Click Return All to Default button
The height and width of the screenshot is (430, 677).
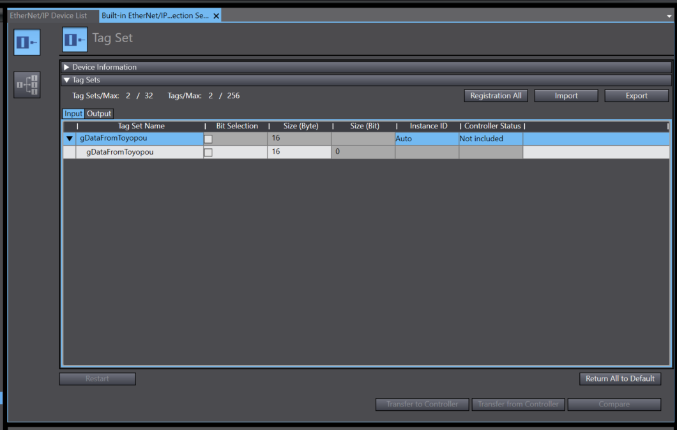point(620,379)
